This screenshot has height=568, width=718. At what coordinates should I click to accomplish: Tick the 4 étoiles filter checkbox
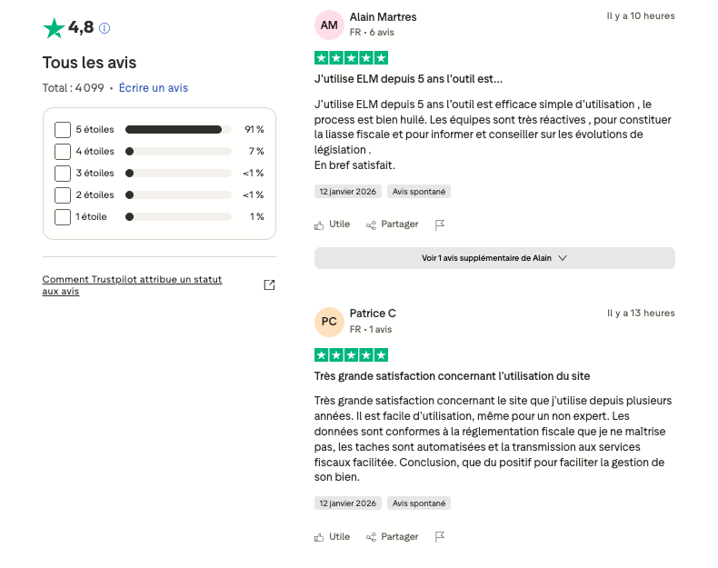(x=63, y=152)
